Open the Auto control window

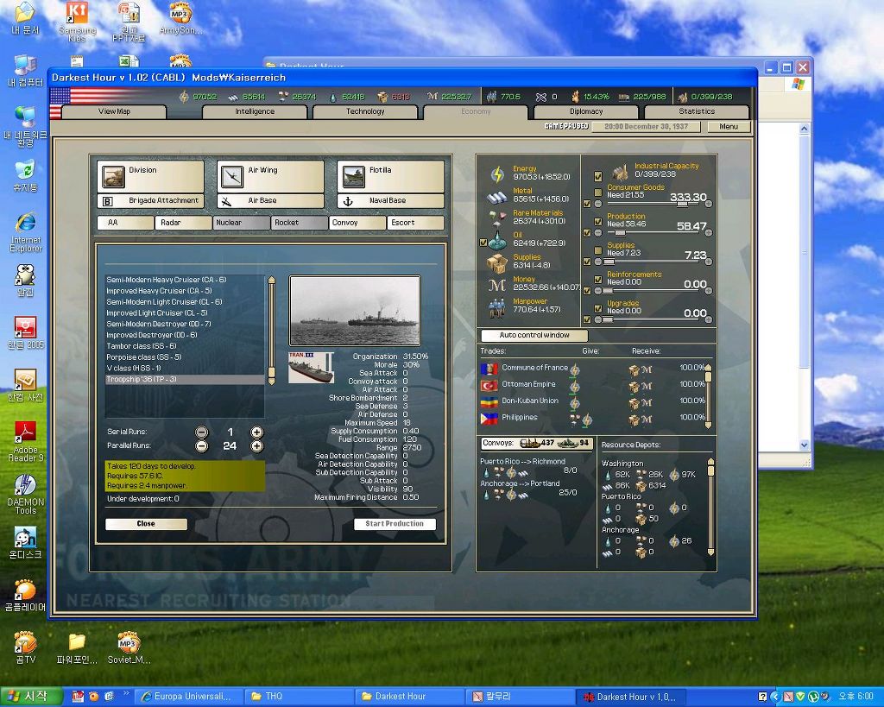tap(534, 336)
